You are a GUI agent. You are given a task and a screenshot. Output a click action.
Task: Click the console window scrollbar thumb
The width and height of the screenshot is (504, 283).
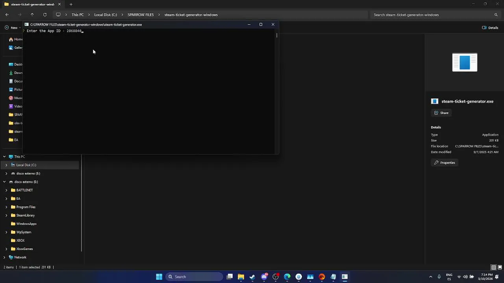pos(277,35)
